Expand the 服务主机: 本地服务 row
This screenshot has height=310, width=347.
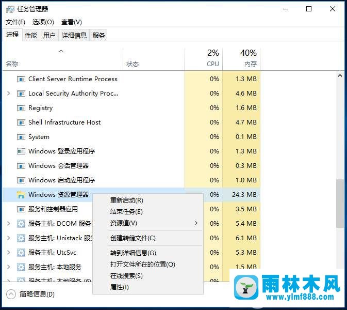pos(9,267)
